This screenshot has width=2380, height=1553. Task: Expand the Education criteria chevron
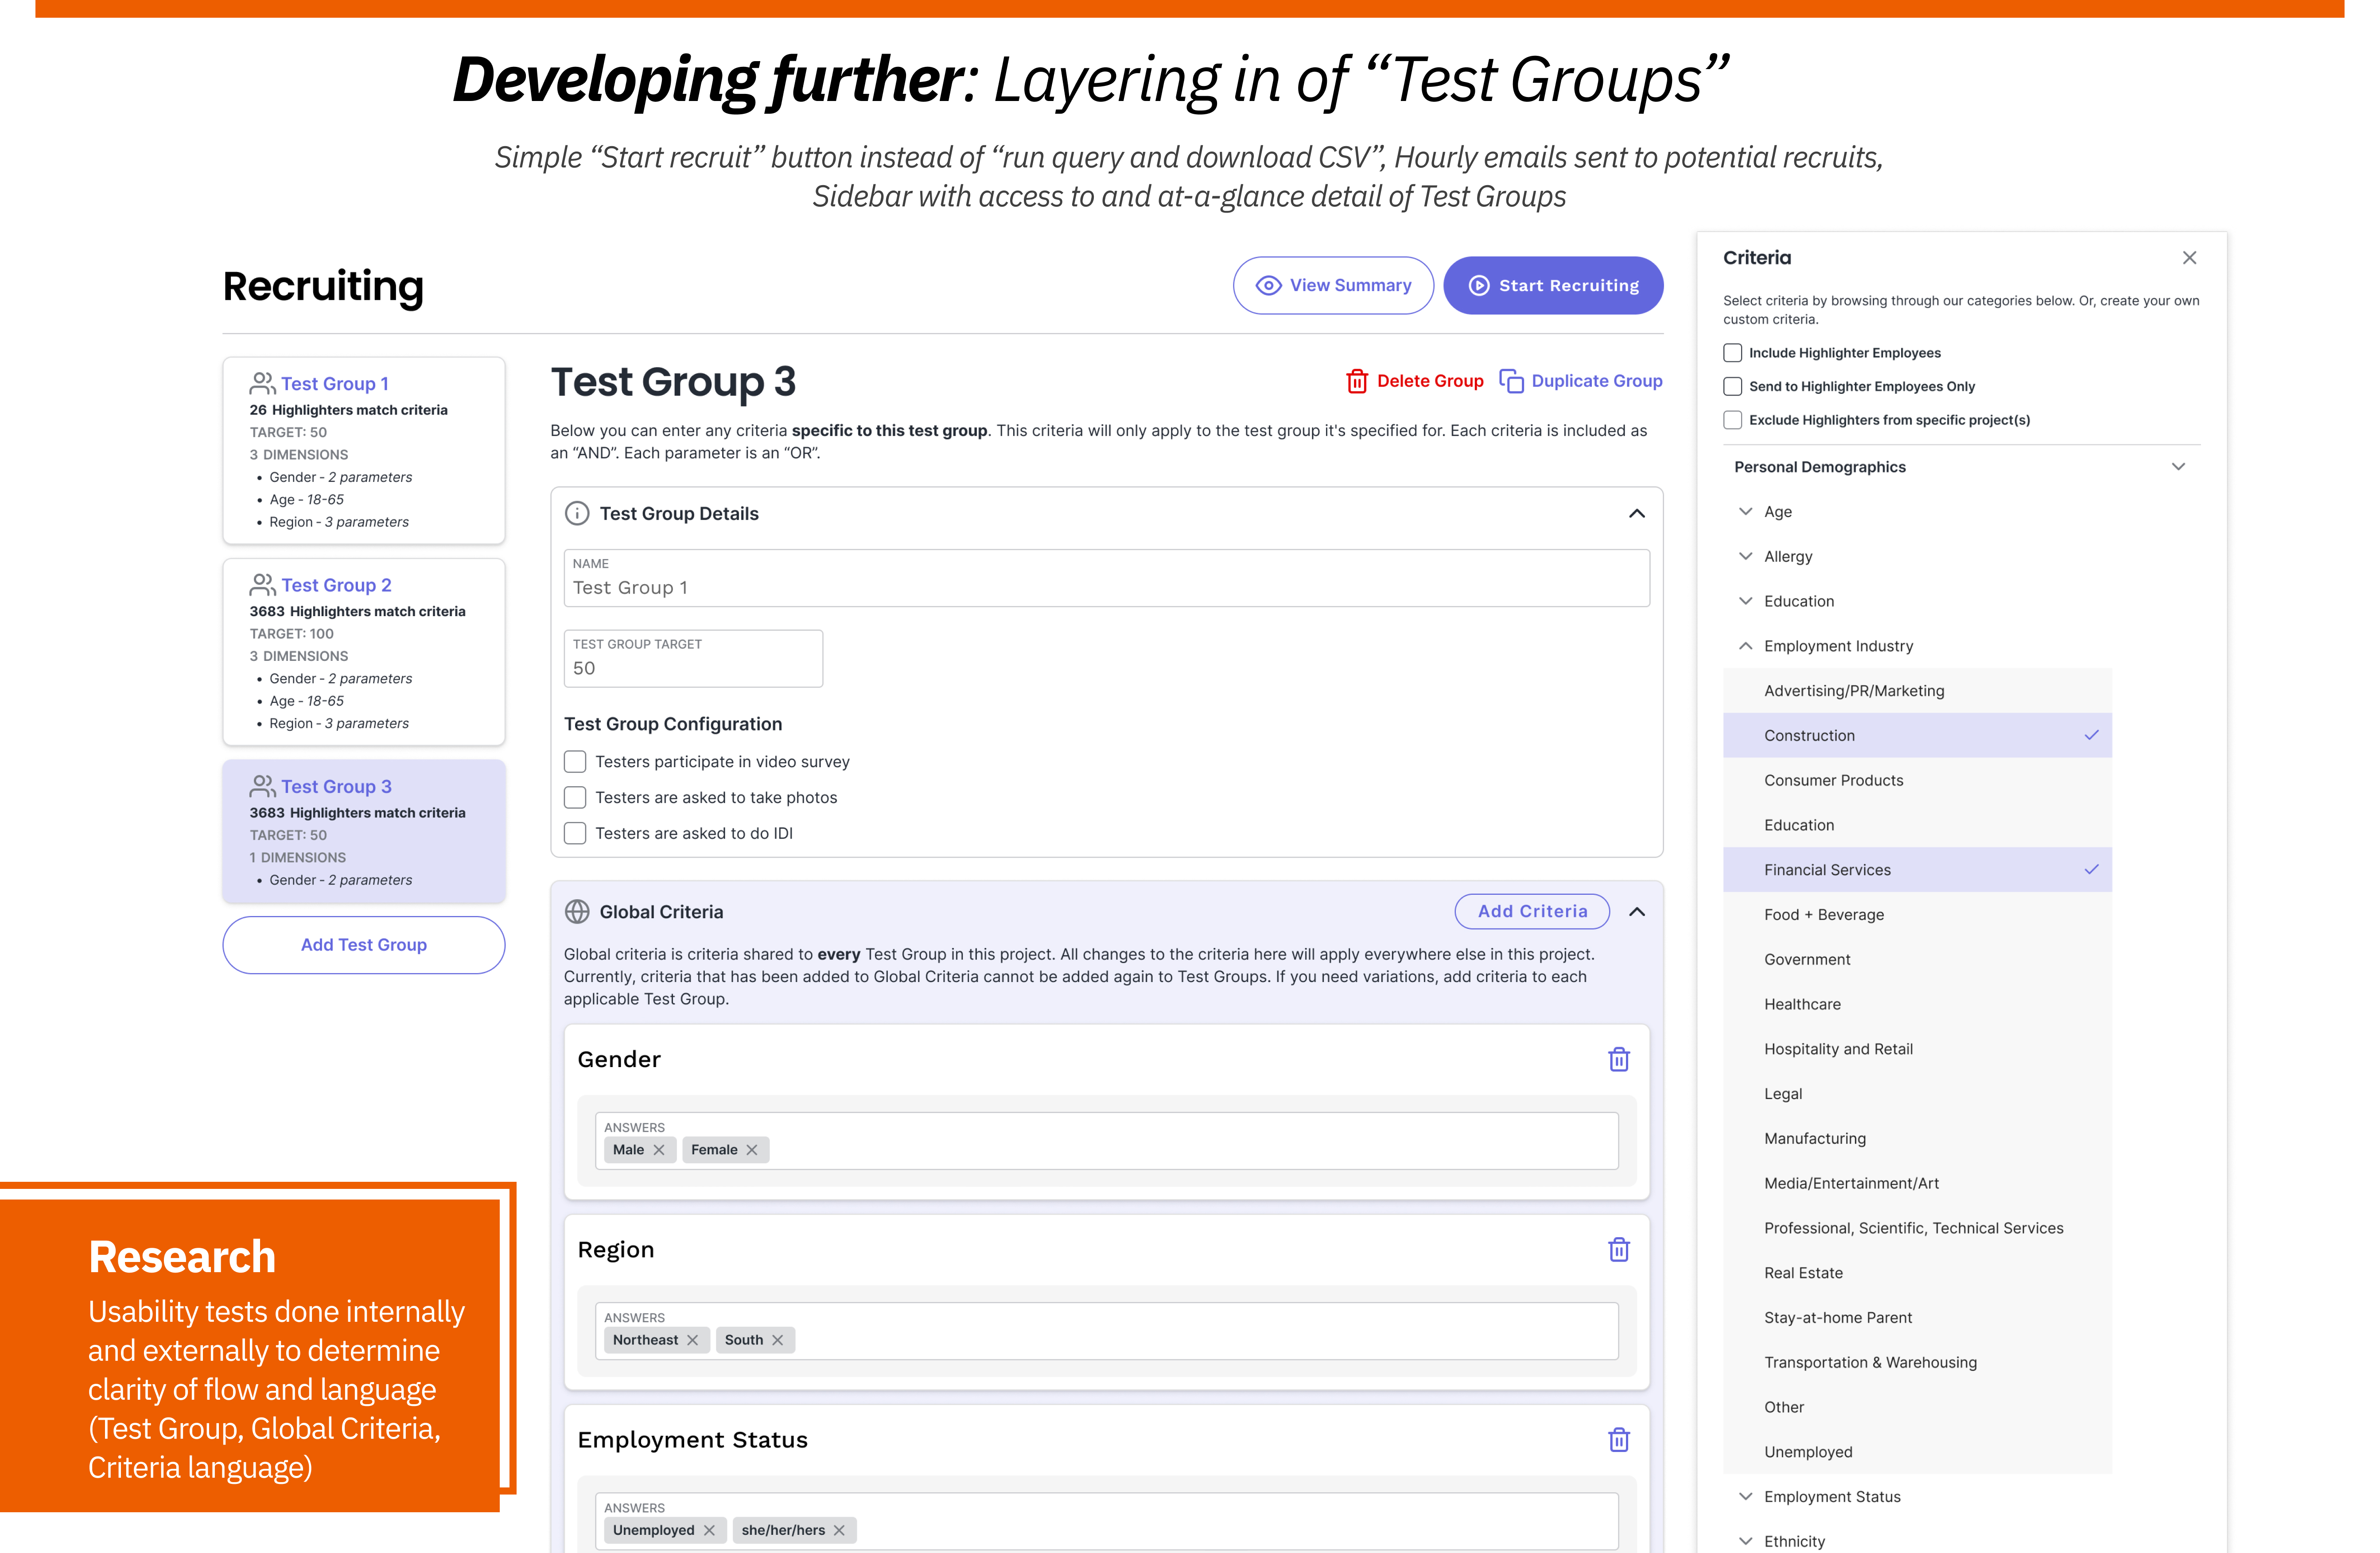(x=1746, y=601)
